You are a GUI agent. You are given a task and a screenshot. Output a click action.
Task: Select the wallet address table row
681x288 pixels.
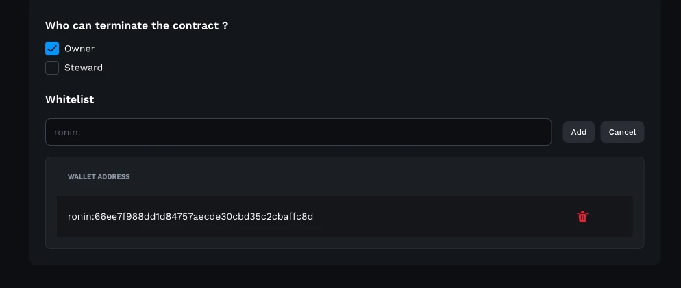pyautogui.click(x=345, y=216)
